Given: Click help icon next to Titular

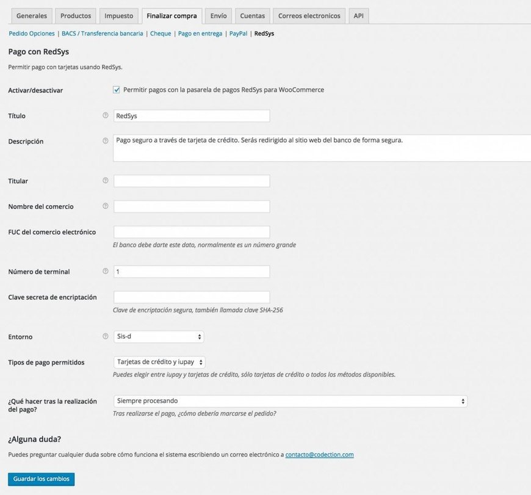Looking at the screenshot, I should (x=106, y=181).
